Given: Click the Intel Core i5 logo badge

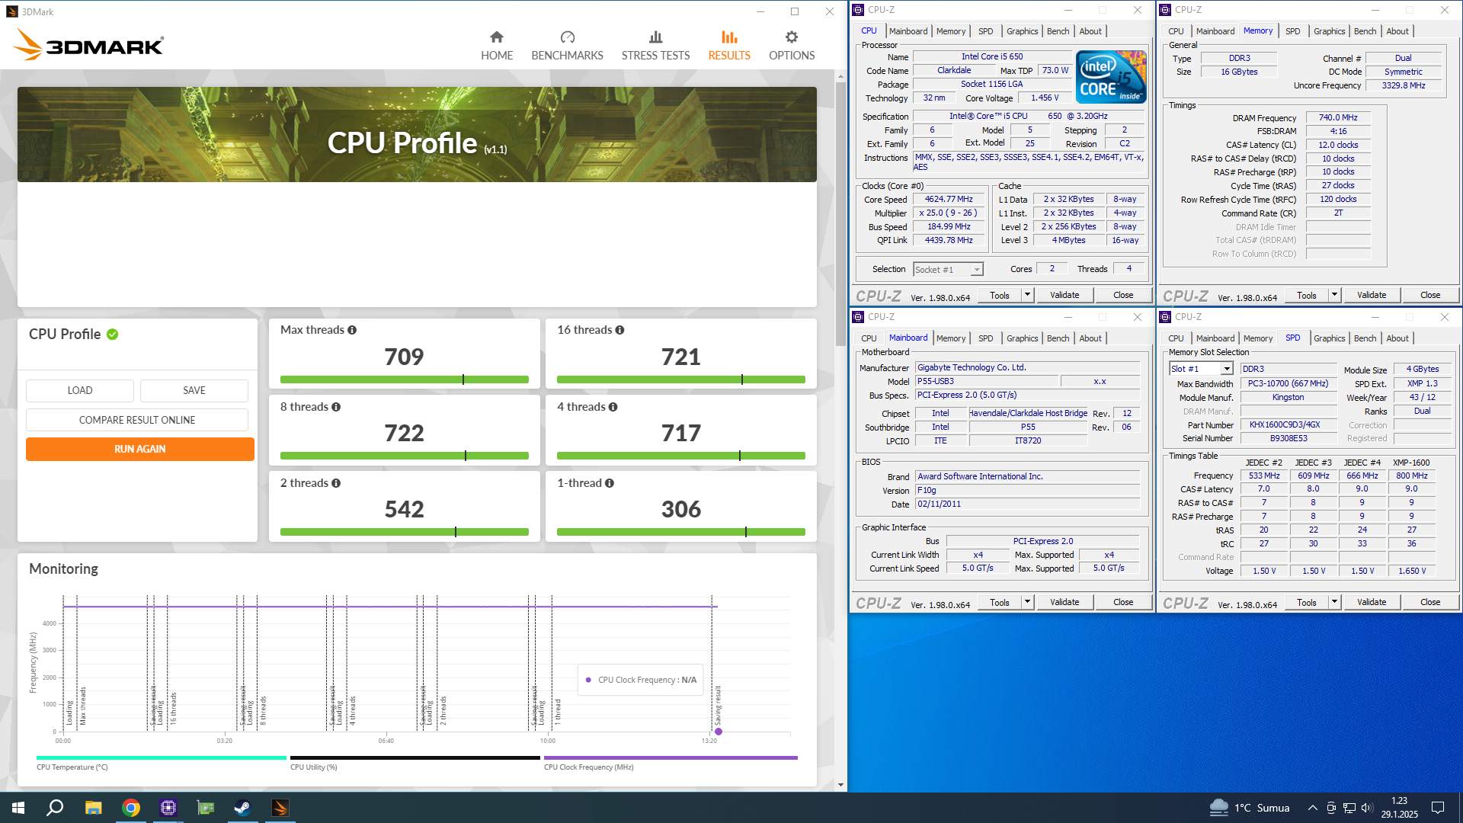Looking at the screenshot, I should point(1110,77).
